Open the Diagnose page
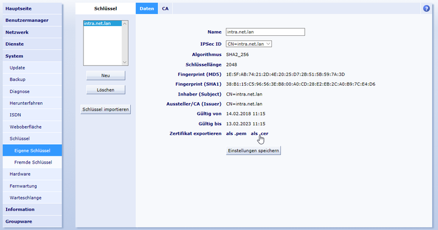The width and height of the screenshot is (438, 230). pyautogui.click(x=32, y=91)
